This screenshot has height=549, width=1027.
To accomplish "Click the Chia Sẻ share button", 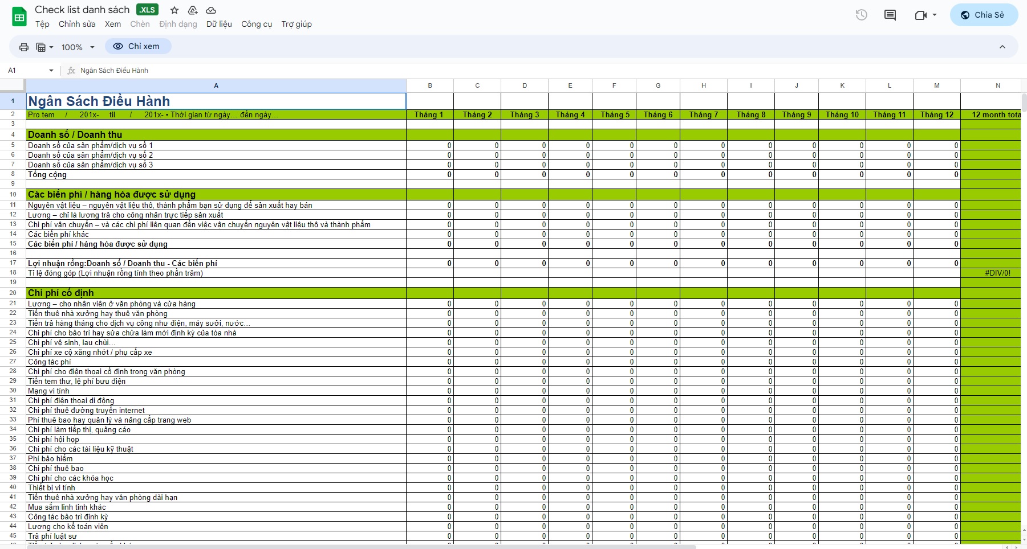I will pyautogui.click(x=983, y=15).
